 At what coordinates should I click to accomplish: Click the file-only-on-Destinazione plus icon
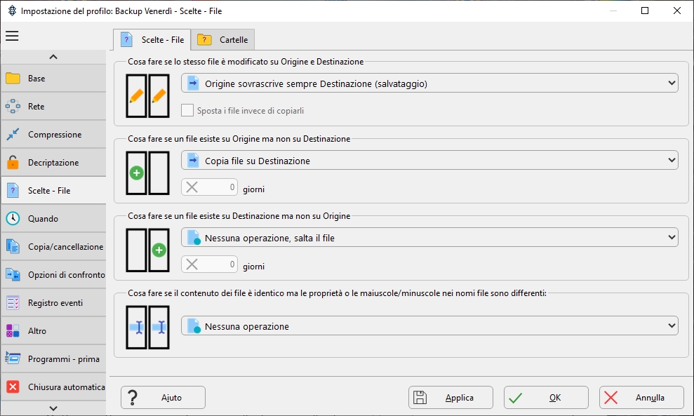click(x=148, y=250)
